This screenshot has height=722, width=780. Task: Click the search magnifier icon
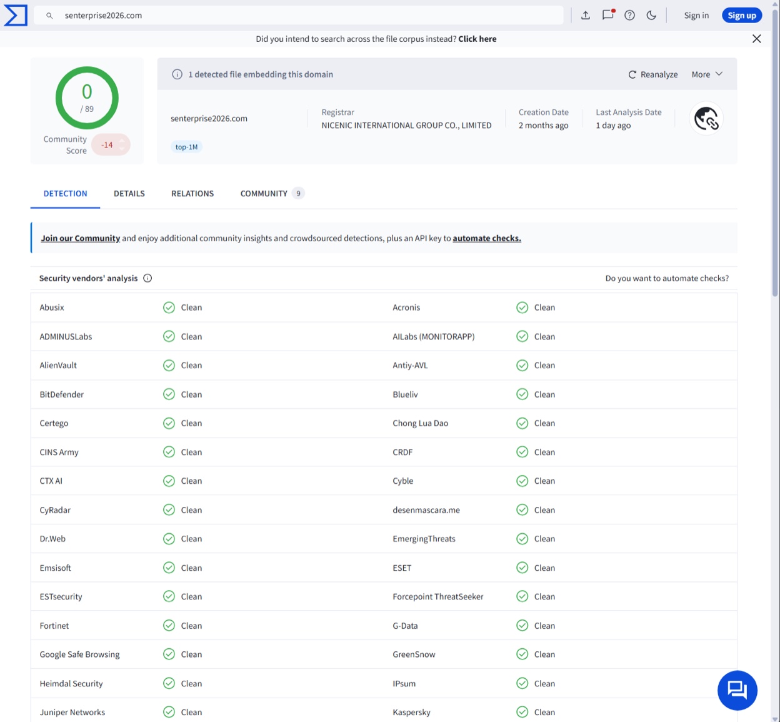click(49, 16)
